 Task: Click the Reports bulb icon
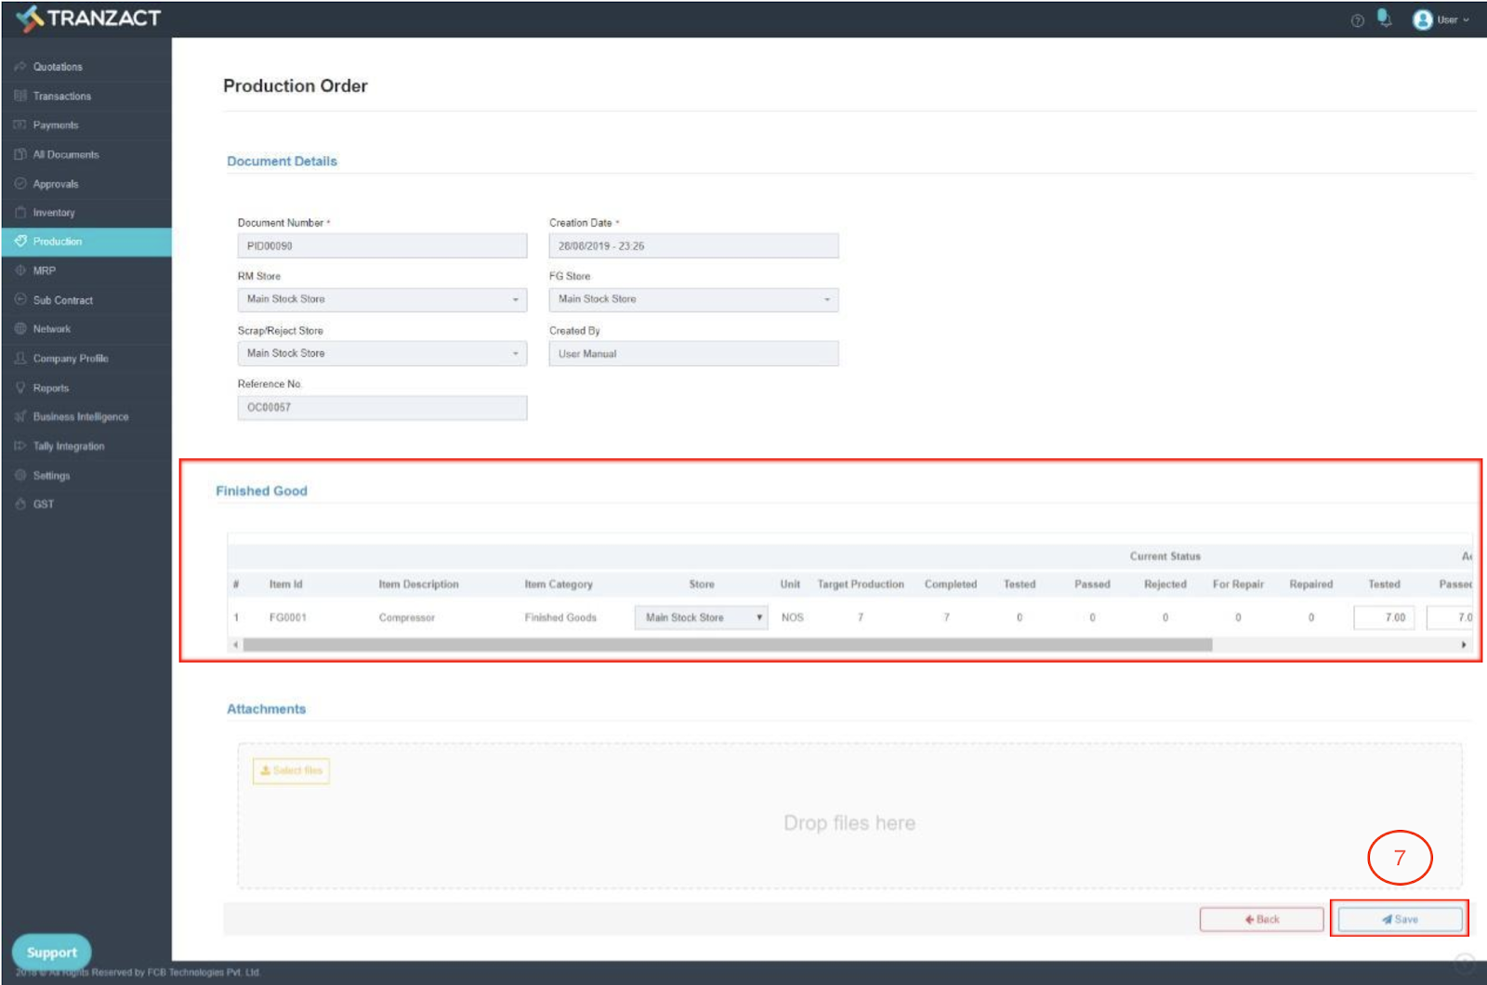[x=20, y=387]
